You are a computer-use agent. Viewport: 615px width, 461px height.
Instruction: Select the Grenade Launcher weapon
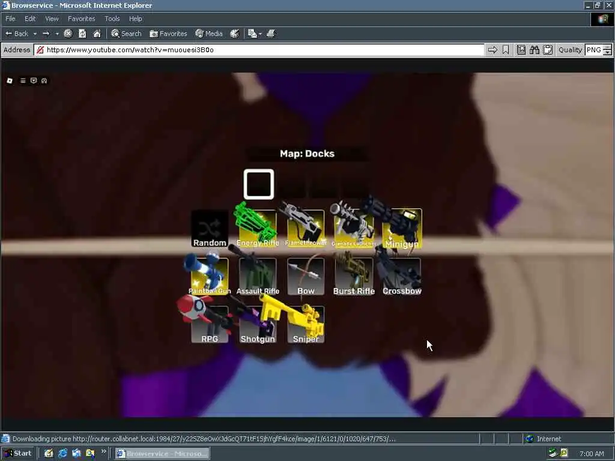(x=354, y=229)
